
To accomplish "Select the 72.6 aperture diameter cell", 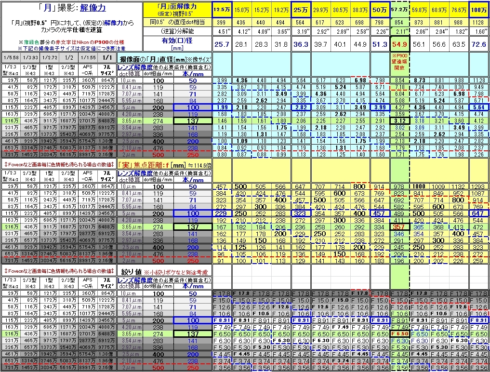I will click(479, 44).
